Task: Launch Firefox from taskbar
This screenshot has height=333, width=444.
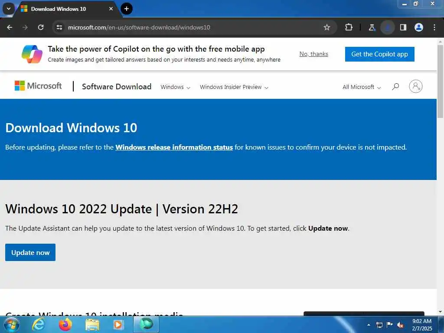Action: coord(65,324)
